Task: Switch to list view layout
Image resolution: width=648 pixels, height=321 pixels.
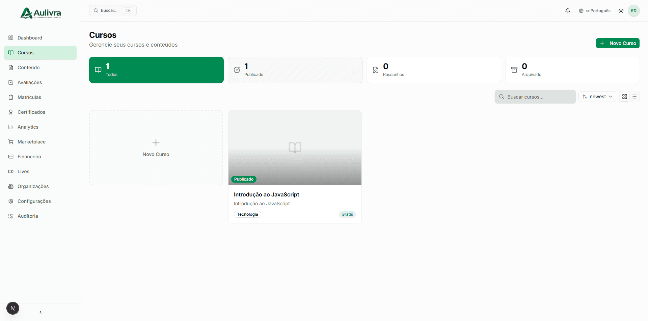Action: (x=634, y=97)
